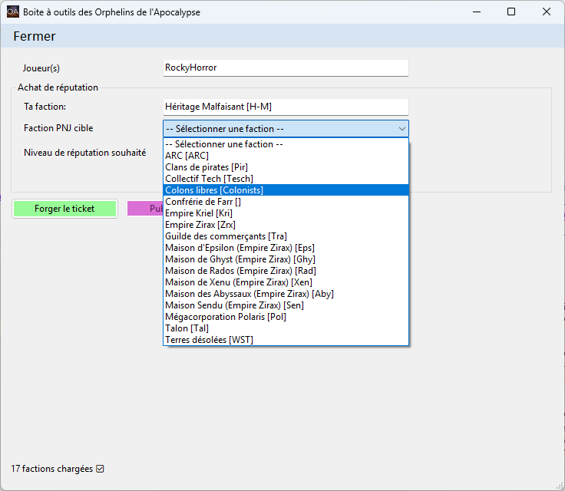Choose 'Guilde des commerçants [Tra]'
Image resolution: width=565 pixels, height=491 pixels.
[x=226, y=236]
